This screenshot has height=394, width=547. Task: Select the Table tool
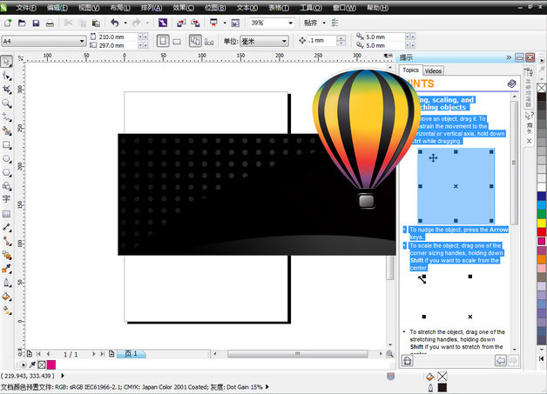[x=6, y=214]
